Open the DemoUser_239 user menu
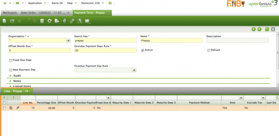Screen dimensions: 279x136 (92, 3)
